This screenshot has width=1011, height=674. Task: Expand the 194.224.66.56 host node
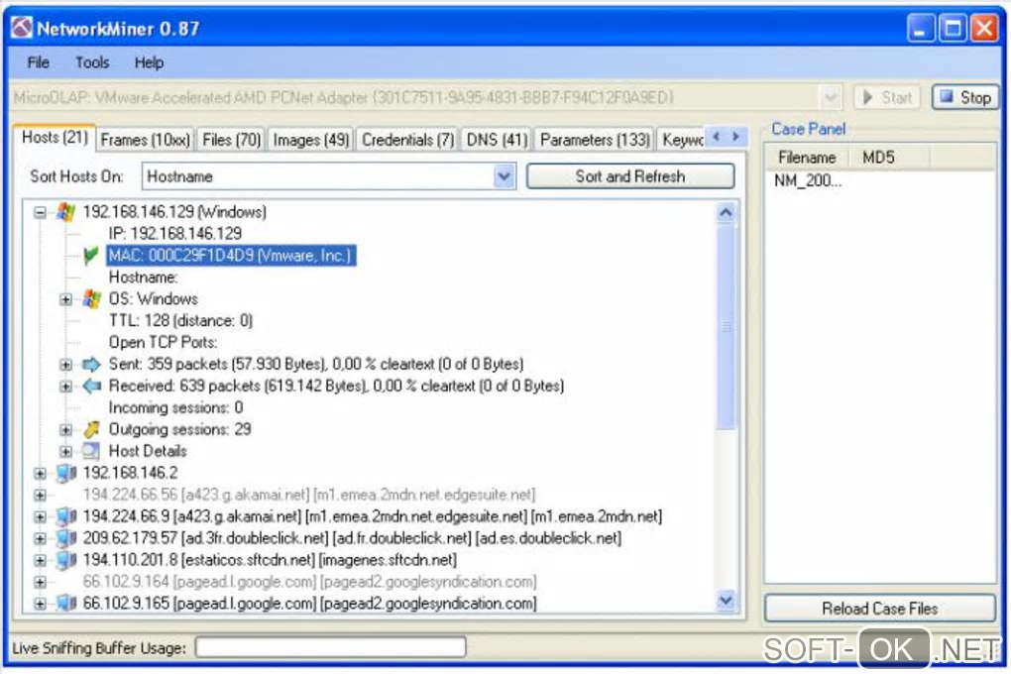click(40, 496)
